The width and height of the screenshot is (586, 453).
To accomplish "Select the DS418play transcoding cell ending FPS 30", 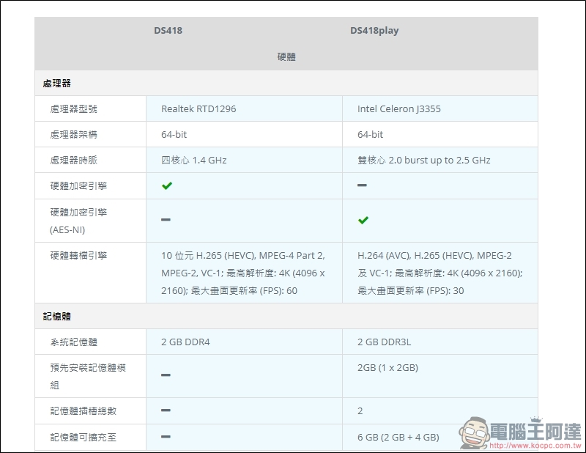I will (440, 273).
